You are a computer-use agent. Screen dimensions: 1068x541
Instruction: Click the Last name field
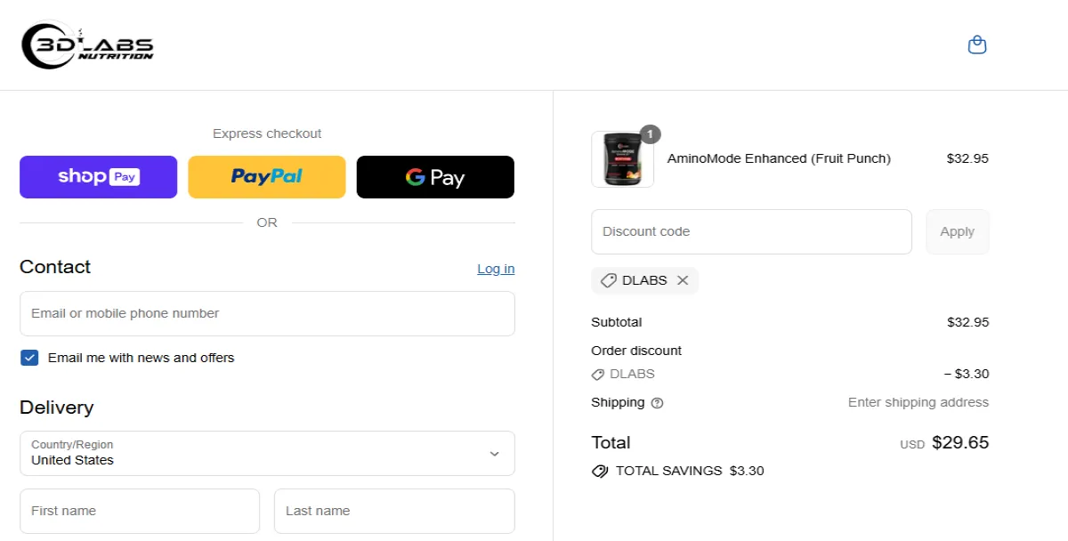click(x=393, y=510)
